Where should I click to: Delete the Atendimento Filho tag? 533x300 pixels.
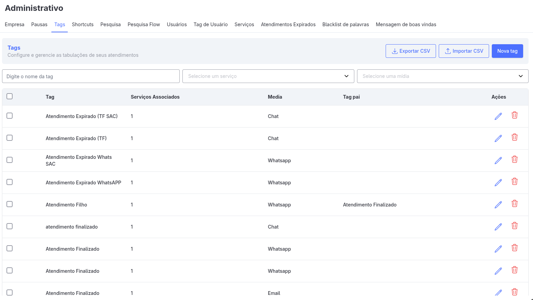(514, 204)
